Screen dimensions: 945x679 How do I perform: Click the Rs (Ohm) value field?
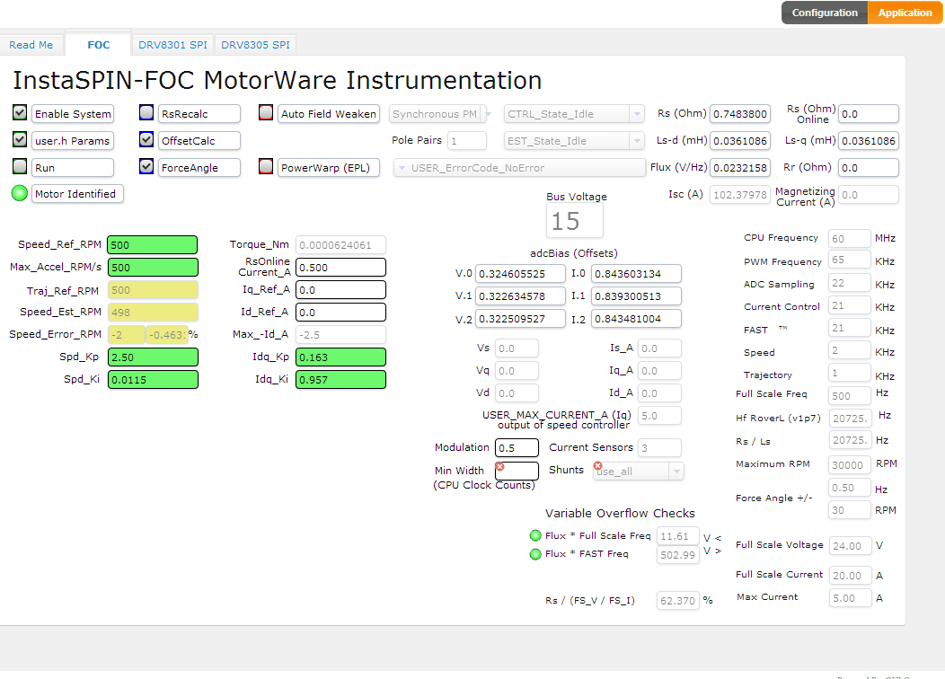[x=740, y=114]
